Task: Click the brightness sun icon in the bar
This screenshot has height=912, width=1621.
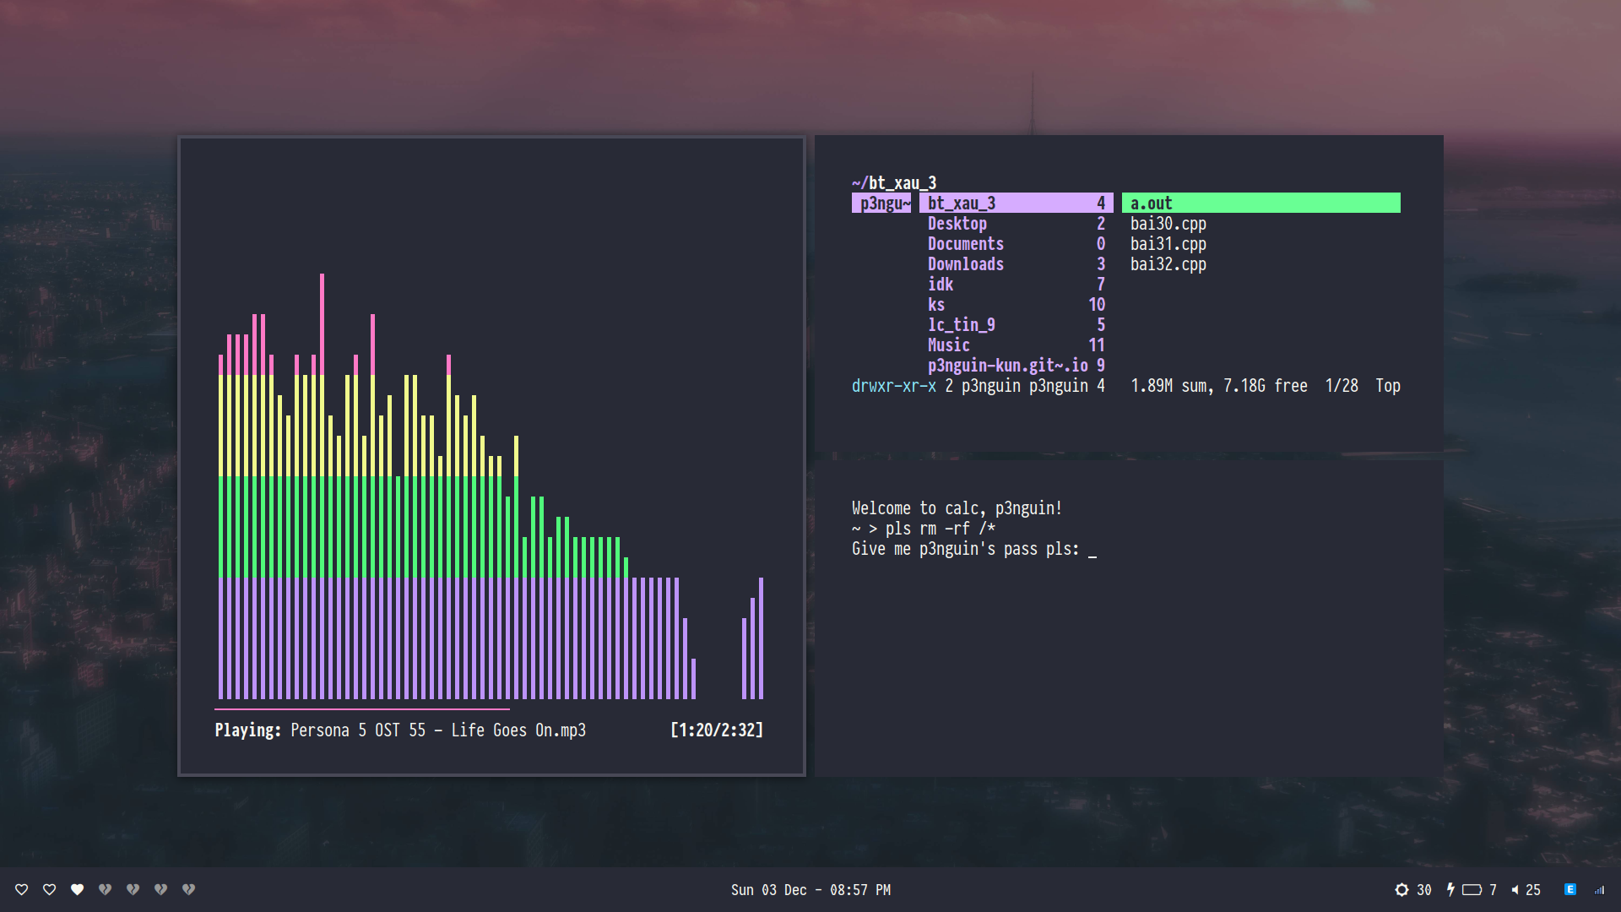Action: click(1401, 889)
